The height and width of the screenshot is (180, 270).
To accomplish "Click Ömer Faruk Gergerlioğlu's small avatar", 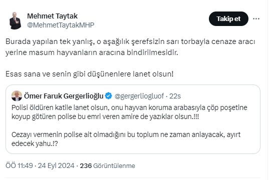I will click(x=17, y=96).
